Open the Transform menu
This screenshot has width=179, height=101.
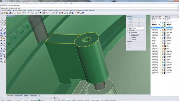coord(37,3)
